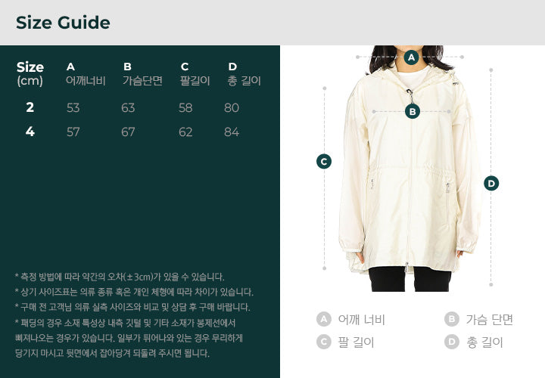The height and width of the screenshot is (378, 545).
Task: Click the gray D legend icon for 총 길이
Action: point(451,342)
